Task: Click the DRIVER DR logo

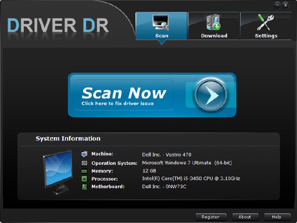Action: pyautogui.click(x=58, y=25)
